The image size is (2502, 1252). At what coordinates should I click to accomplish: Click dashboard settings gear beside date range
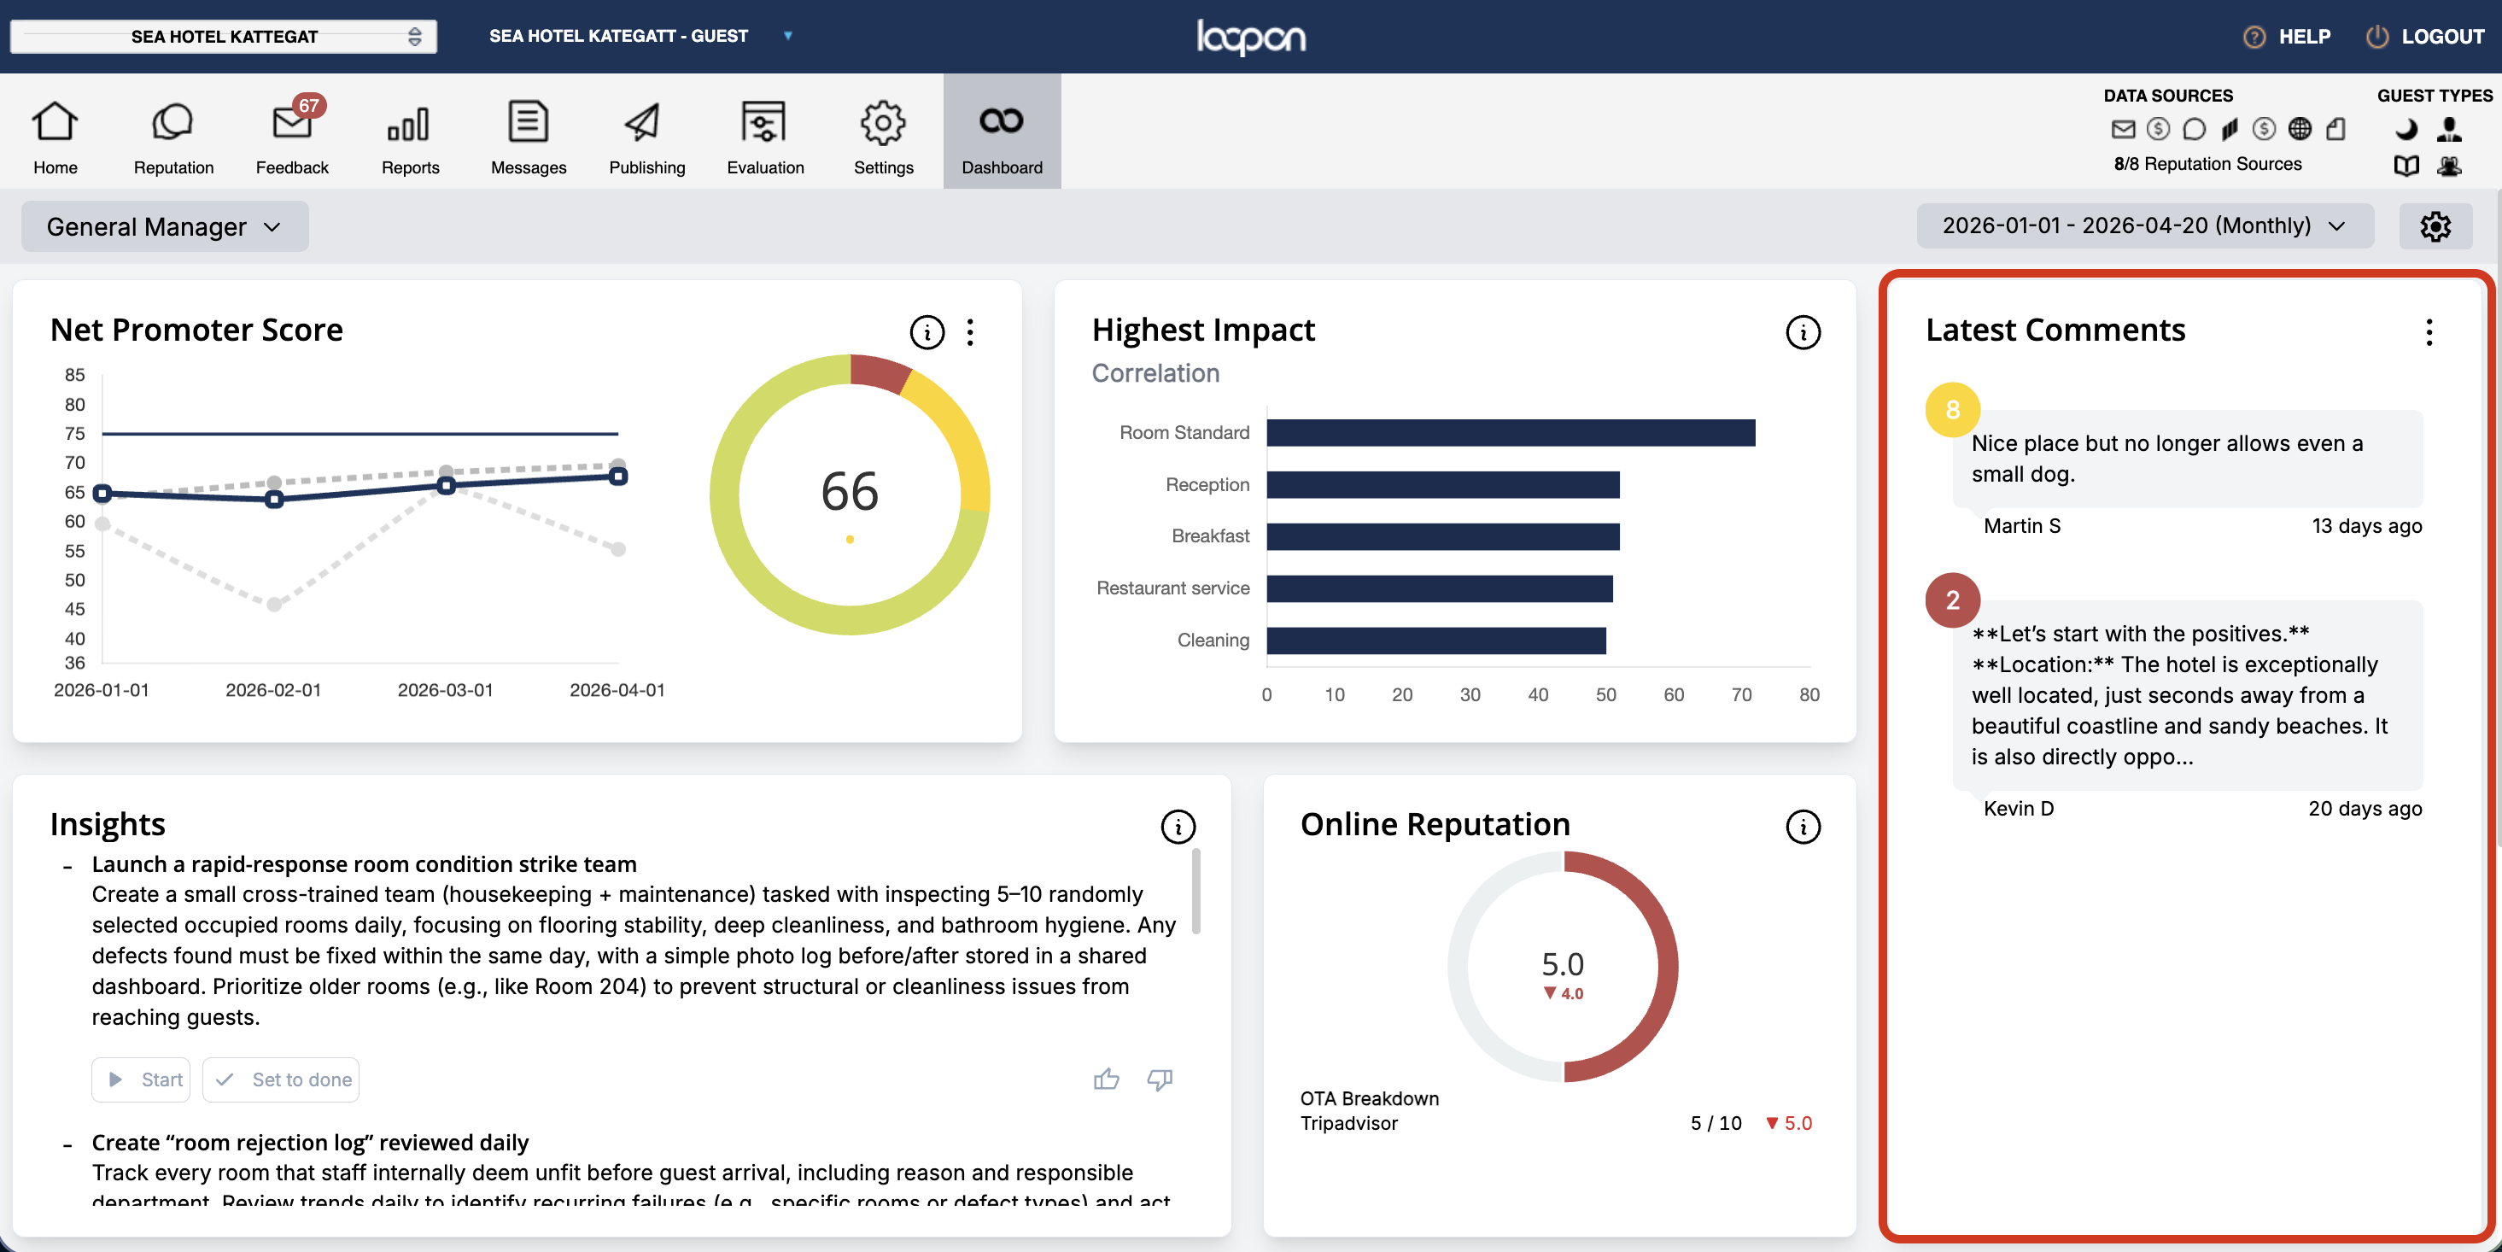pos(2435,226)
